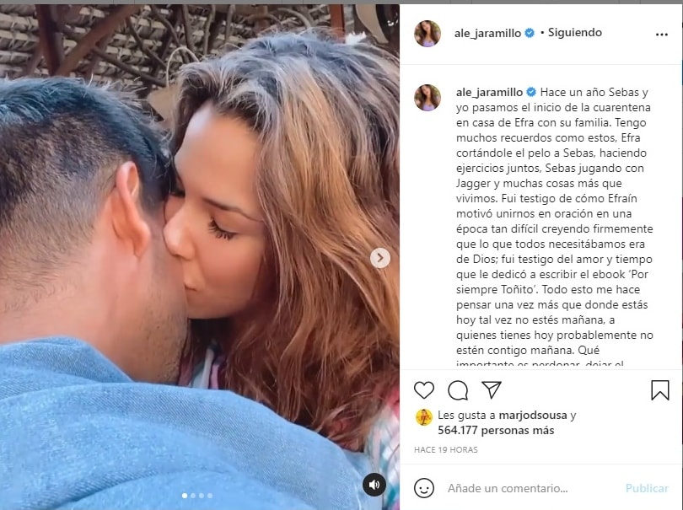Image resolution: width=683 pixels, height=510 pixels.
Task: Click the HACE 19 HORAS timestamp
Action: click(x=445, y=449)
